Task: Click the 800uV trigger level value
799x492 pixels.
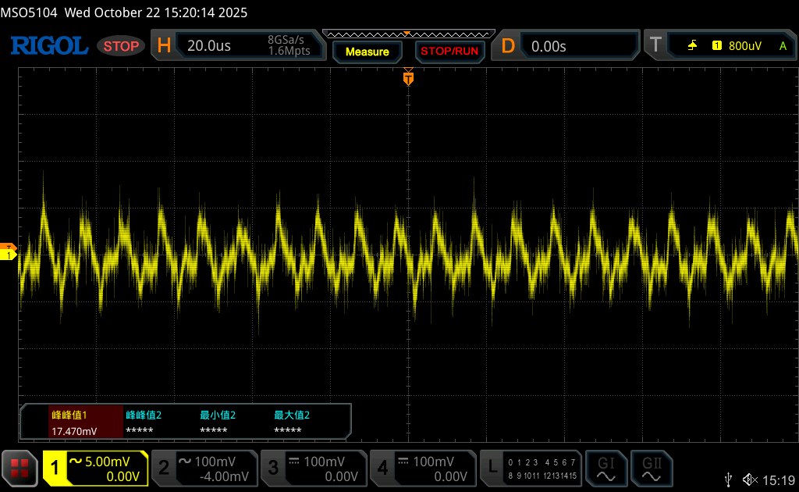Action: coord(745,46)
